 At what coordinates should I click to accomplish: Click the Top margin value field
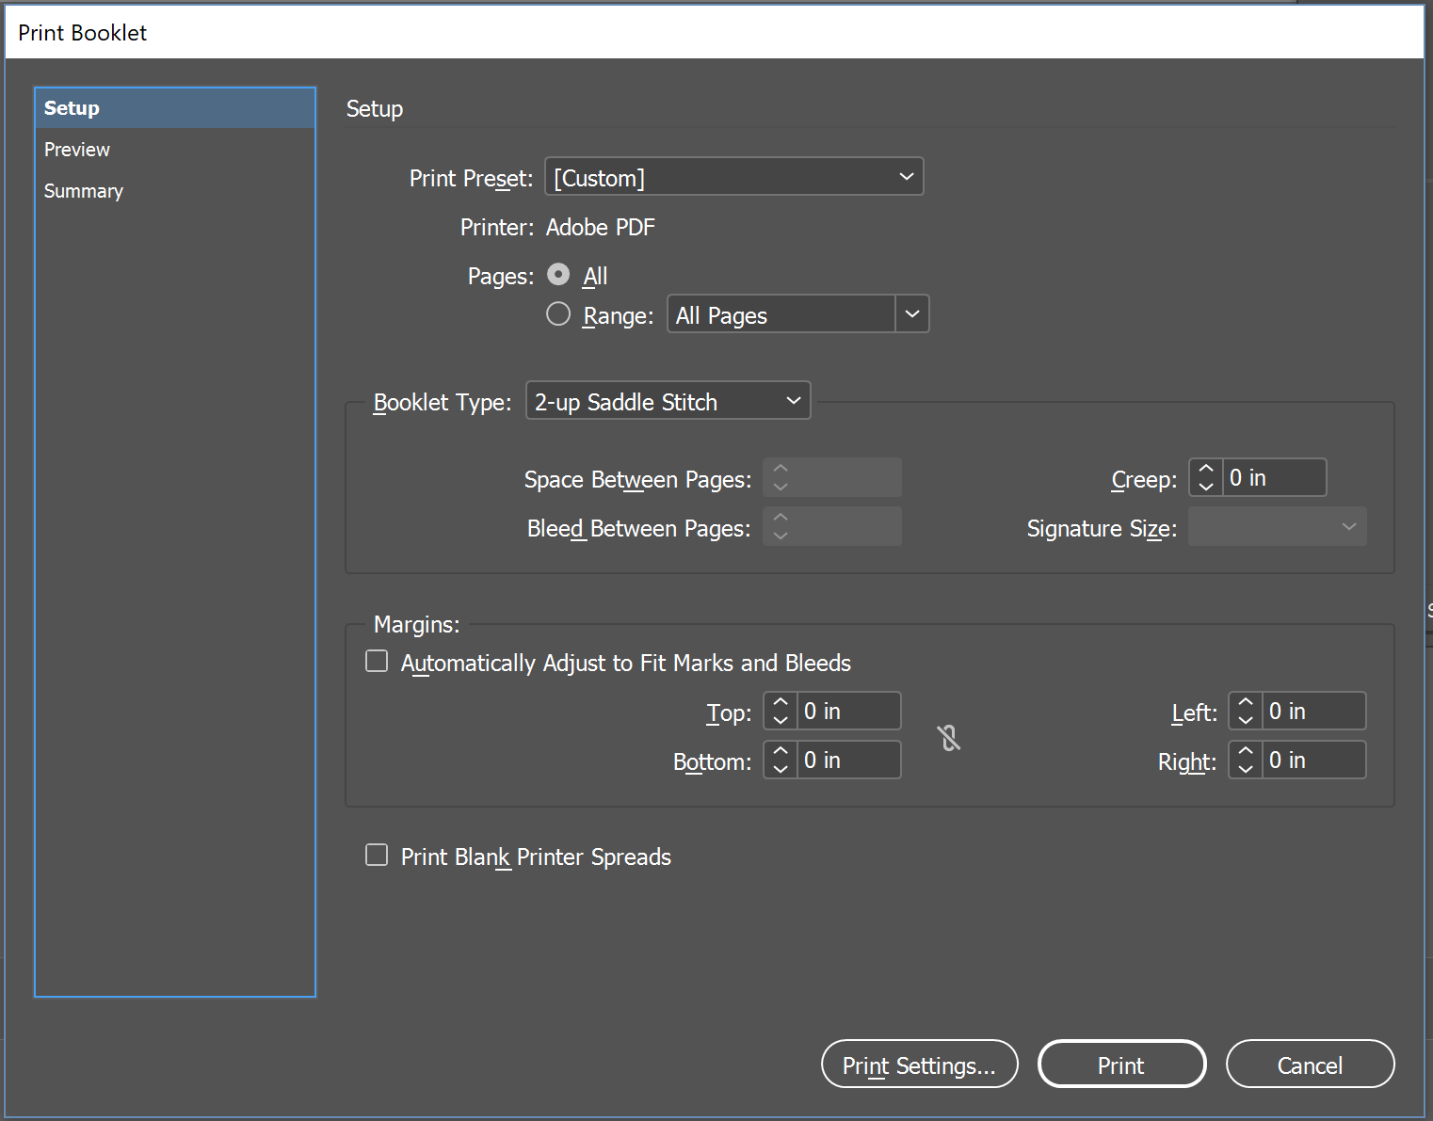[848, 711]
